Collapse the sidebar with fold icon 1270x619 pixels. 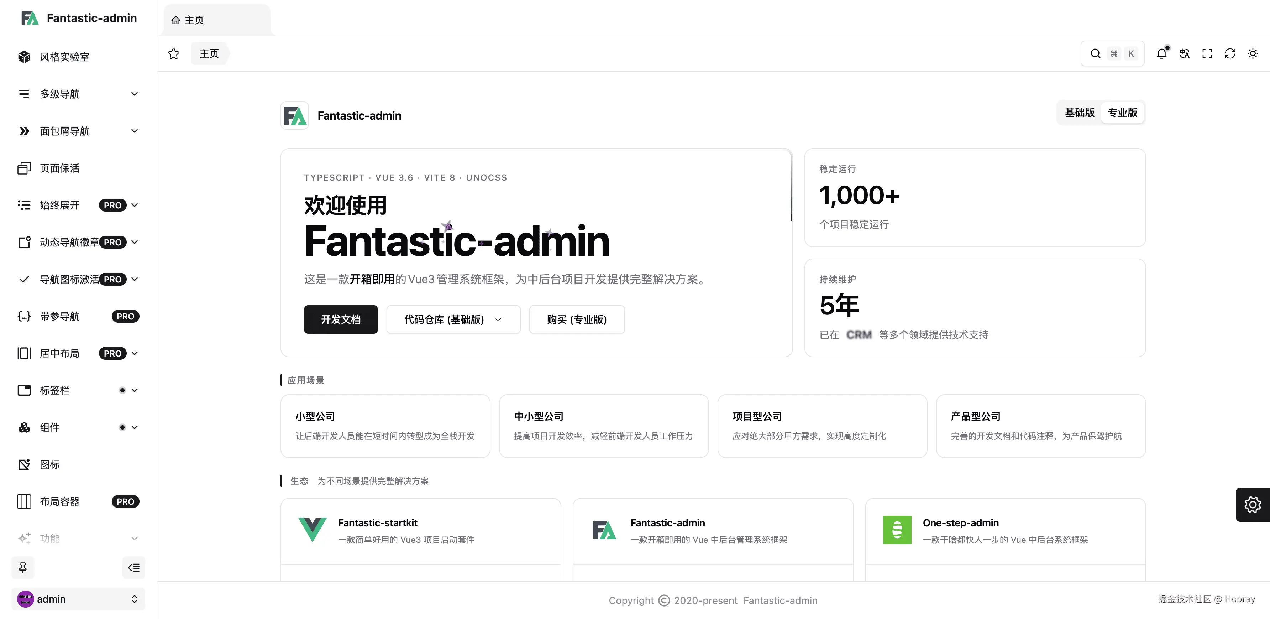[133, 567]
